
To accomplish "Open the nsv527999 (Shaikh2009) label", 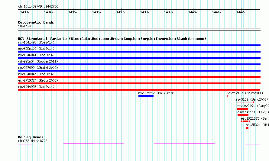I will (38, 68).
